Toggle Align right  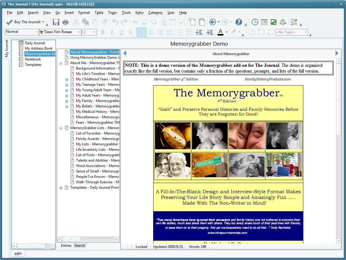tap(160, 32)
